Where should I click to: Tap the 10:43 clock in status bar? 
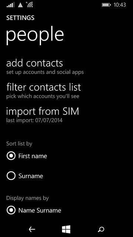(120, 5)
